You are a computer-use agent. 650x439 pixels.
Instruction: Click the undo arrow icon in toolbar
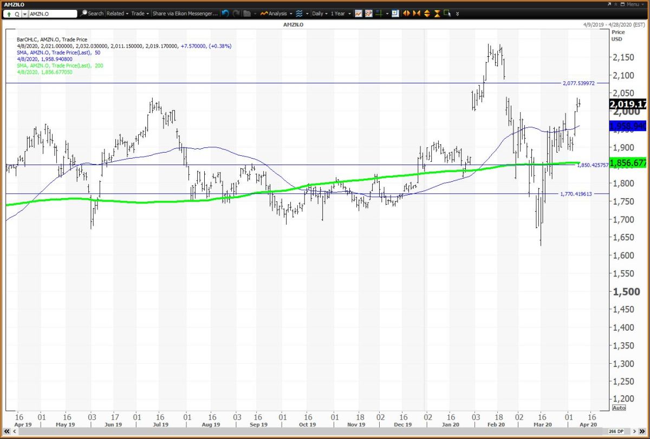pyautogui.click(x=225, y=14)
